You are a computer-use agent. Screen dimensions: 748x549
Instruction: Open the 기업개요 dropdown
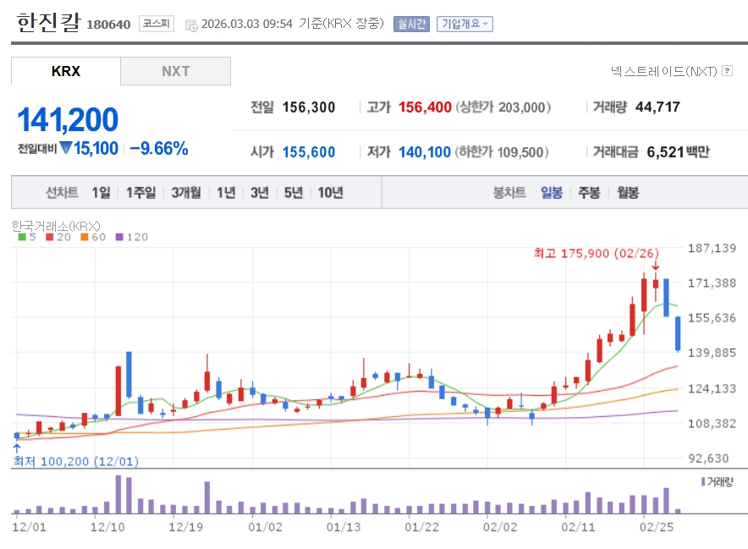coord(465,24)
